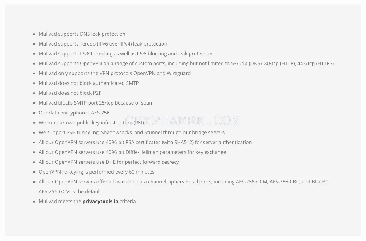Click the 'OpenVPN re-keying every 60 minutes' line
The height and width of the screenshot is (241, 366).
point(96,171)
